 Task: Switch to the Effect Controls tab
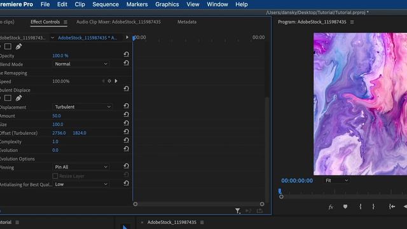45,22
